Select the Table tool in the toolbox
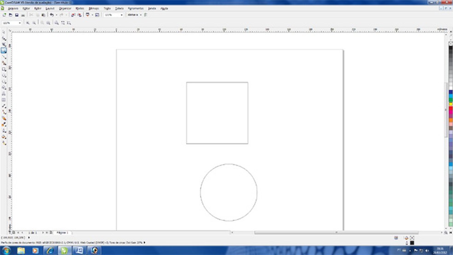 (x=4, y=100)
